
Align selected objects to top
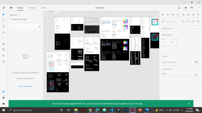(163, 15)
